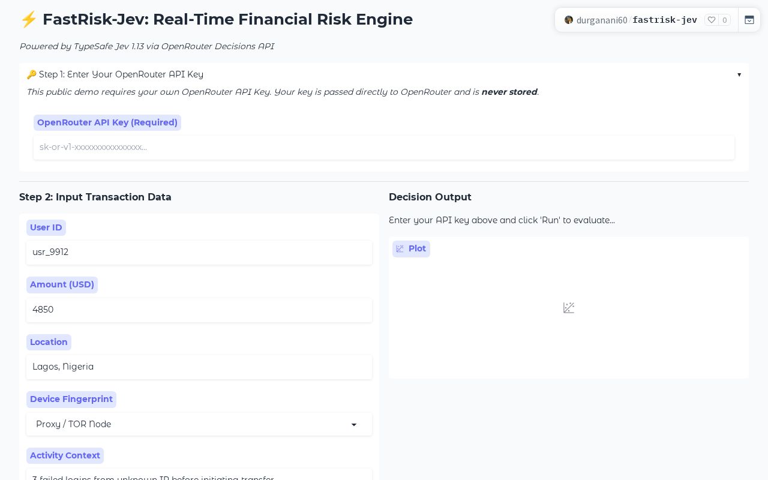The image size is (768, 480).
Task: Focus the OpenRouter API Key field
Action: point(384,147)
